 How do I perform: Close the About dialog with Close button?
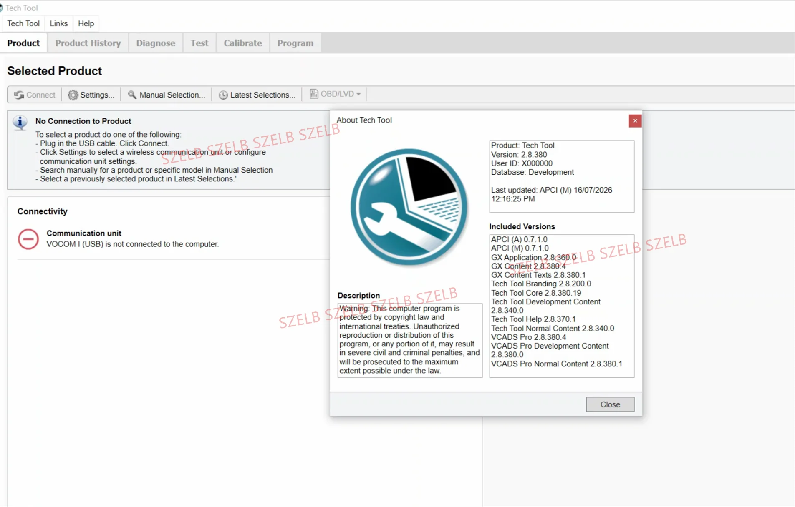pyautogui.click(x=610, y=404)
